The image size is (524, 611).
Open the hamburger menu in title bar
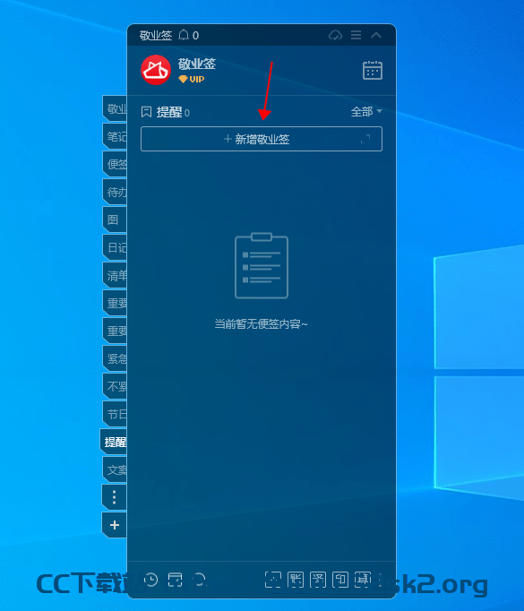[356, 35]
